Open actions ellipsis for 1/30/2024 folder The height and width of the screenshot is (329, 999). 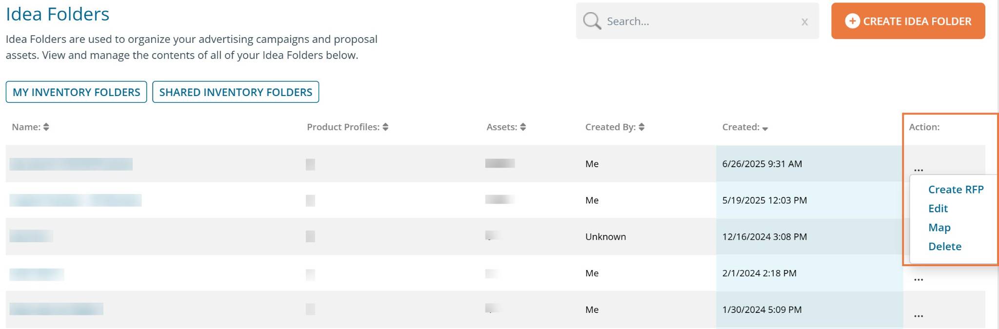click(x=919, y=315)
